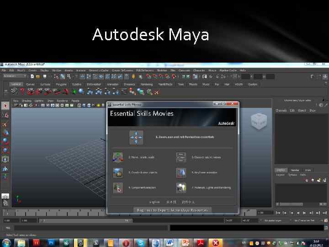Play the Keyframe animation movie icon
Viewport: 329px width, 247px height.
pos(181,172)
